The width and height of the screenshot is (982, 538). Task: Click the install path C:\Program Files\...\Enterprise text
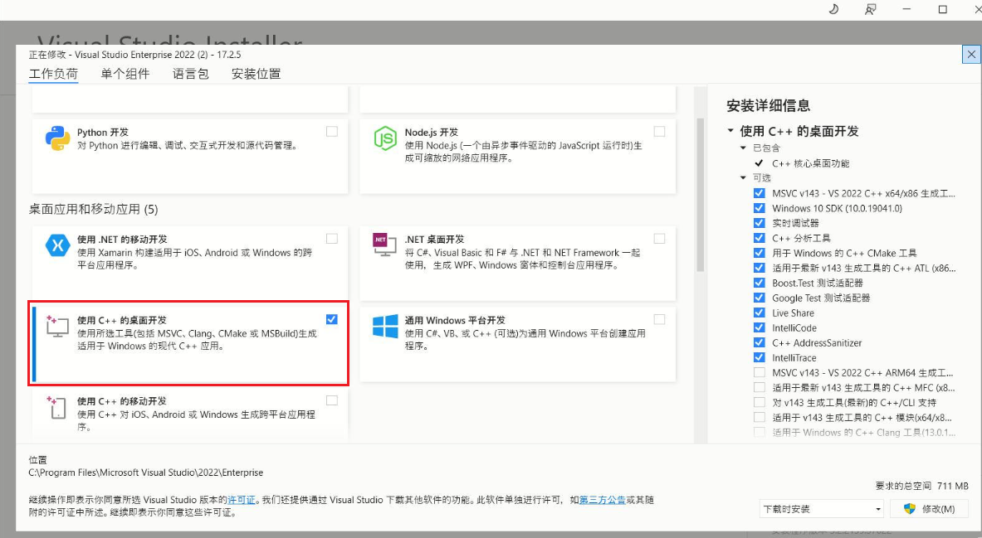(x=146, y=473)
